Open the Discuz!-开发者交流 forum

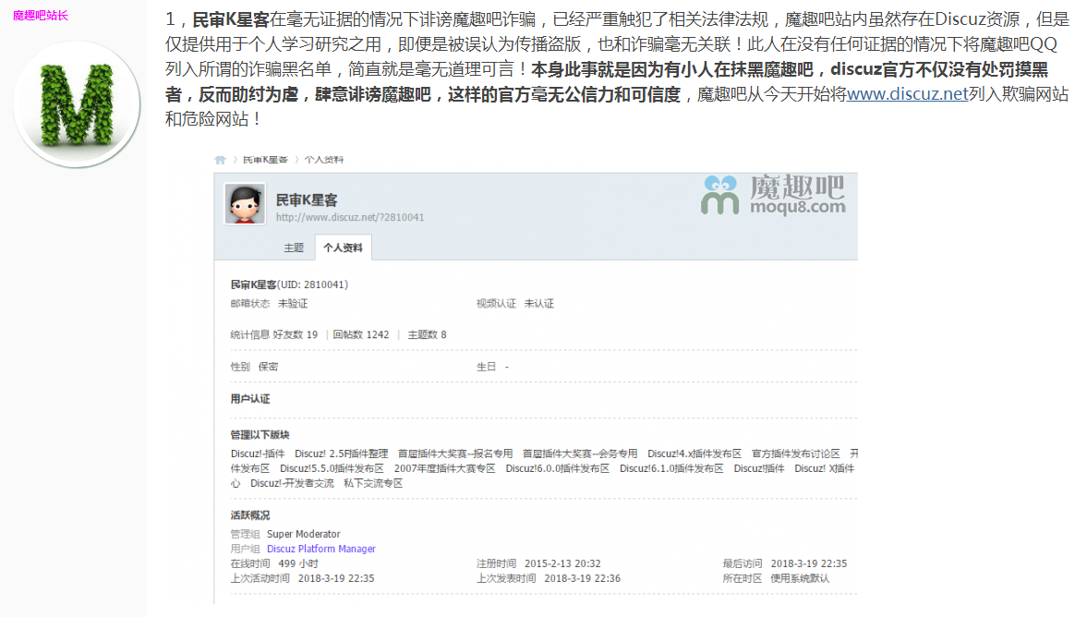293,483
